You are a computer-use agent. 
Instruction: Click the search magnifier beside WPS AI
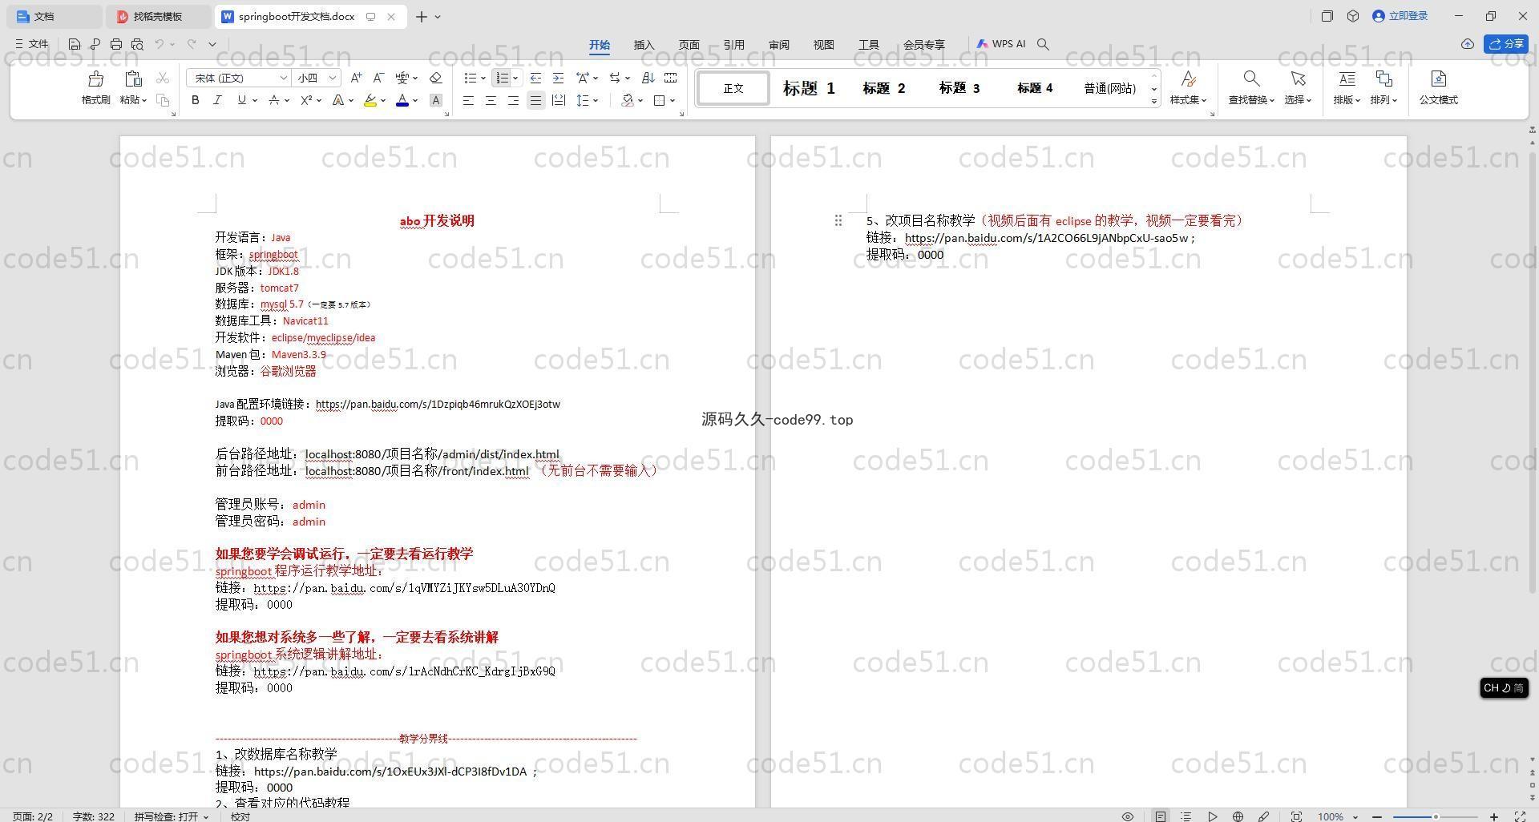click(1043, 44)
